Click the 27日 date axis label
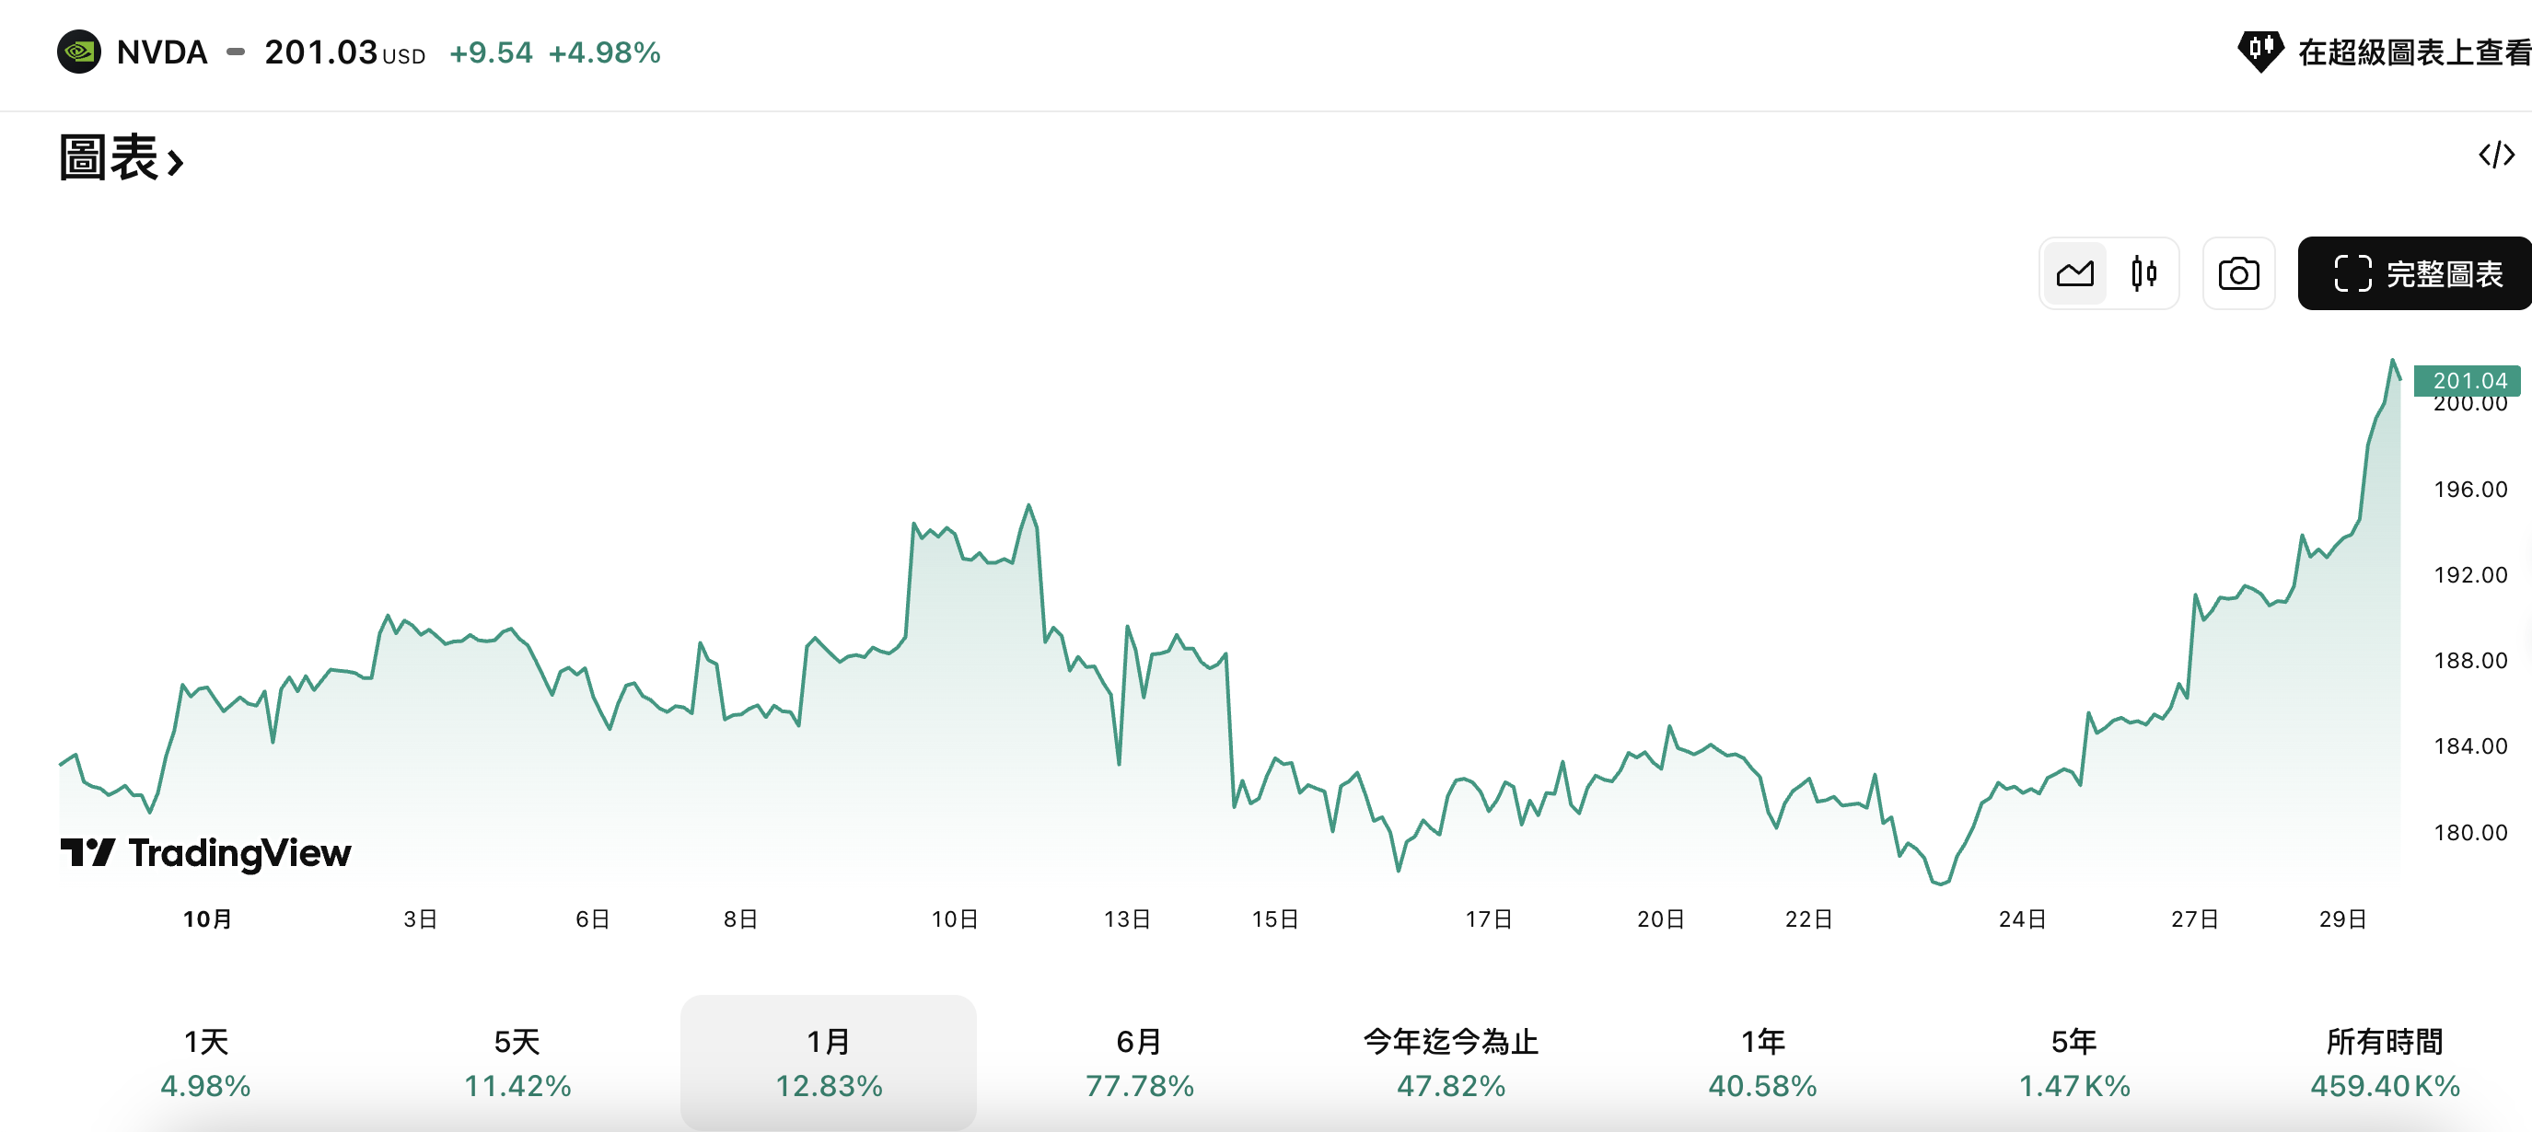Image resolution: width=2532 pixels, height=1132 pixels. pyautogui.click(x=2194, y=918)
